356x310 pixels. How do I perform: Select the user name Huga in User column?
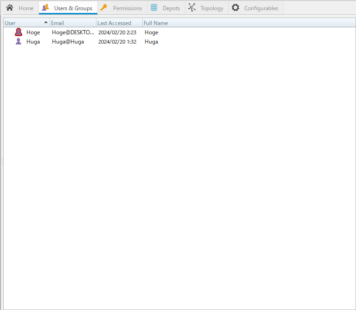point(33,42)
